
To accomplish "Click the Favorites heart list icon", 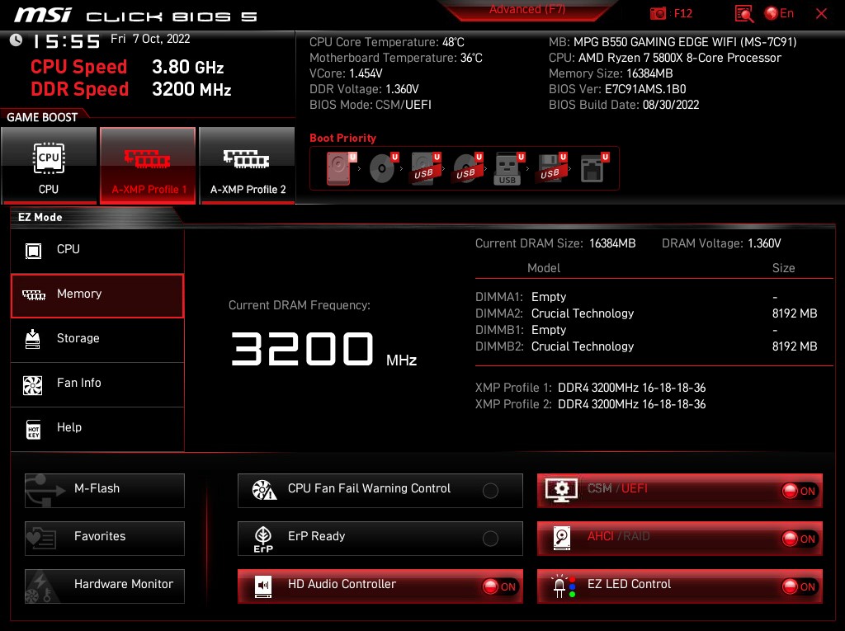I will [41, 538].
